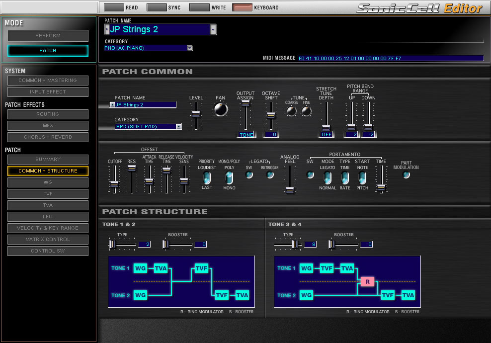Open Velocity & Key Range page

(x=48, y=228)
